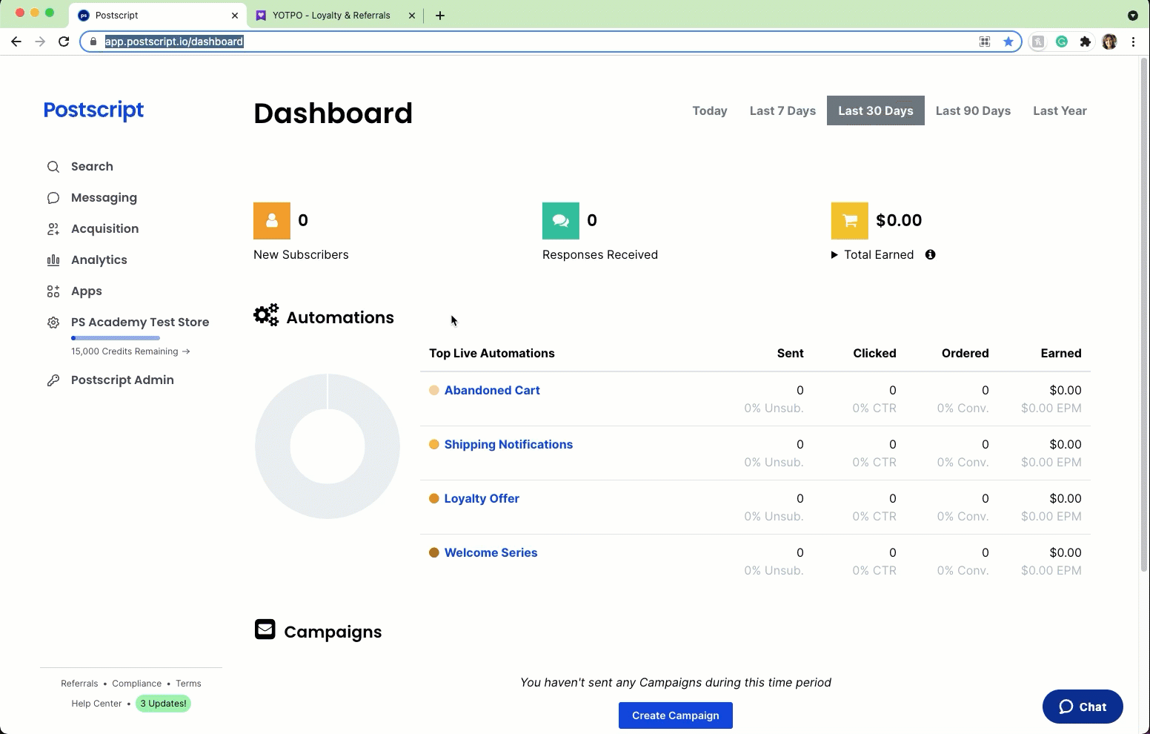Open the tab search dropdown arrow
1150x734 pixels.
[1132, 16]
